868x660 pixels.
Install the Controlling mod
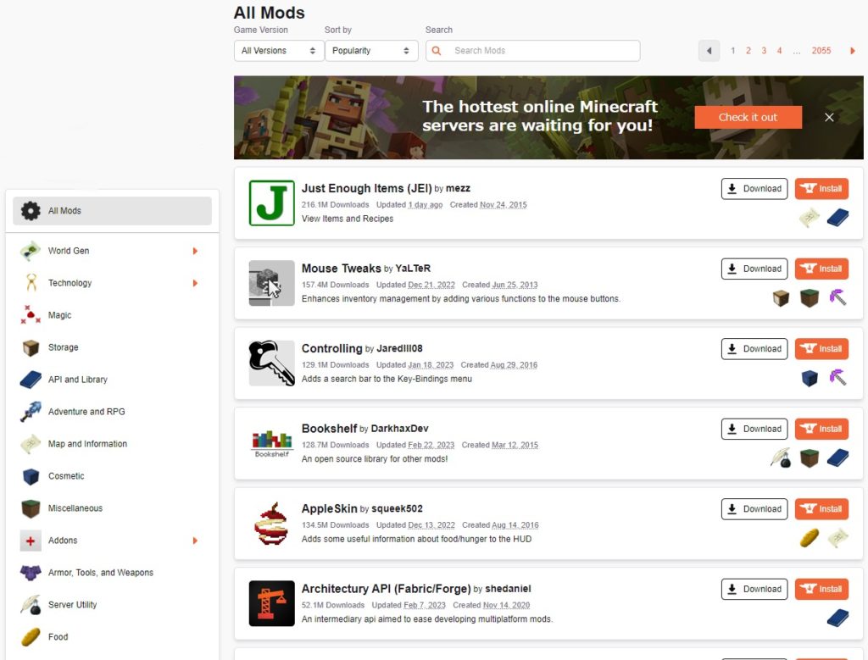[821, 349]
